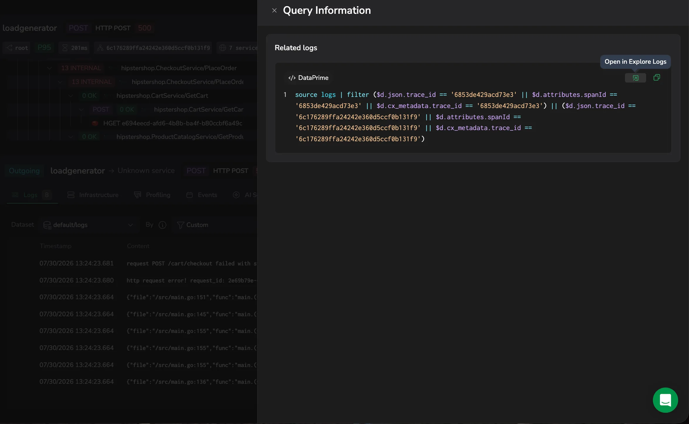This screenshot has height=424, width=689.
Task: Switch to the Profiling tab
Action: [x=152, y=195]
